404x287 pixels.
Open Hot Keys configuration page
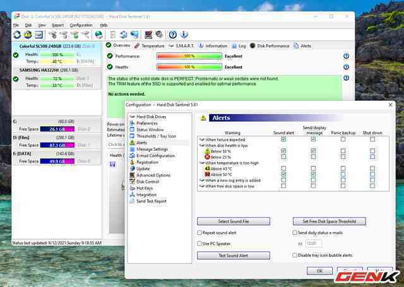pos(145,188)
